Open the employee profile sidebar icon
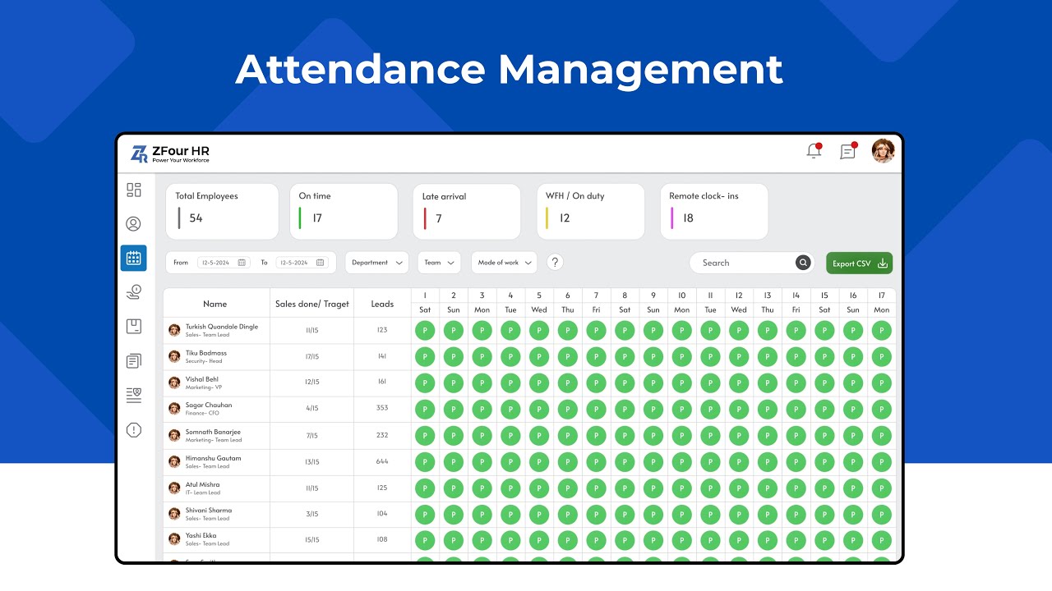 [133, 224]
